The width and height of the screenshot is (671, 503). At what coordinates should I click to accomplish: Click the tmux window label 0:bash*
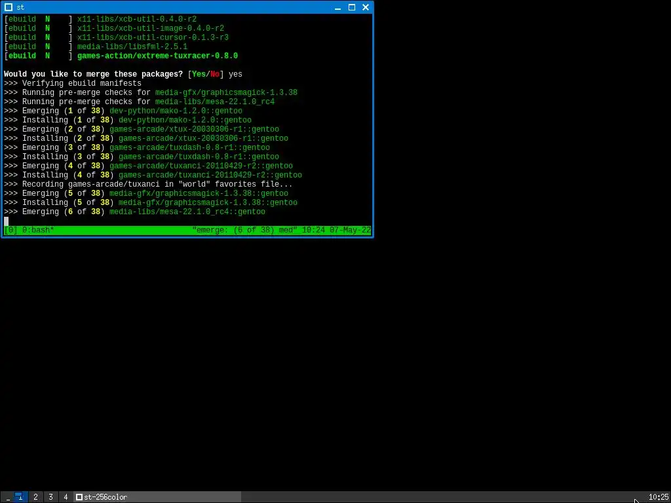[x=38, y=230]
